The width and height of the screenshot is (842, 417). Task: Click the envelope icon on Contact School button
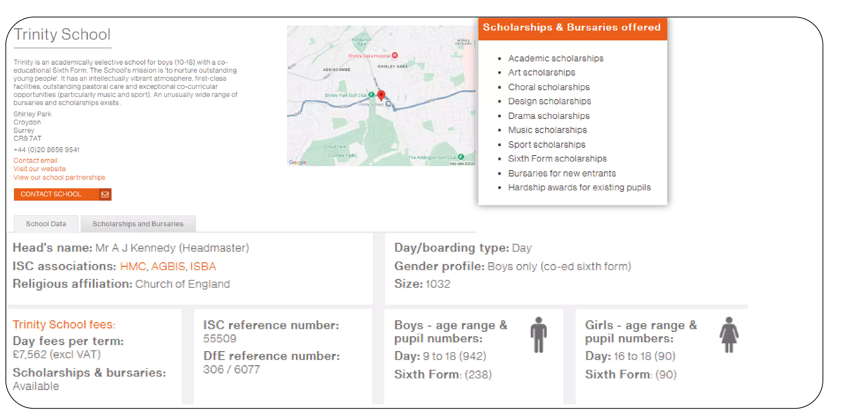[105, 194]
